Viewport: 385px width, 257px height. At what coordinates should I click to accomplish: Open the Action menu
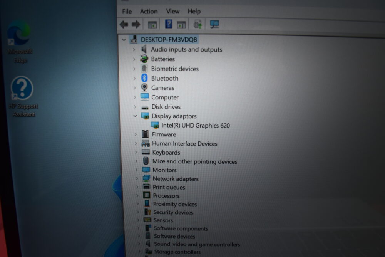tap(149, 12)
